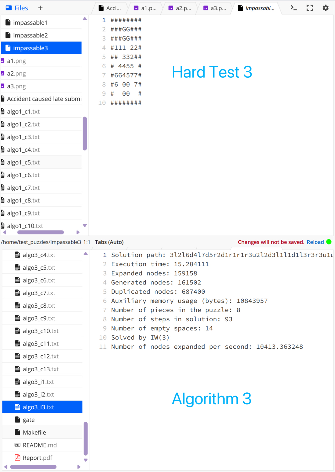This screenshot has width=335, height=472.
Task: Open the Tabs (Auto) indentation selector
Action: 109,242
